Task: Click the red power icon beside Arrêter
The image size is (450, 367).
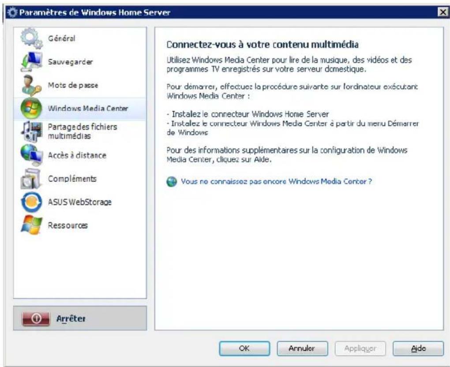Action: (36, 318)
